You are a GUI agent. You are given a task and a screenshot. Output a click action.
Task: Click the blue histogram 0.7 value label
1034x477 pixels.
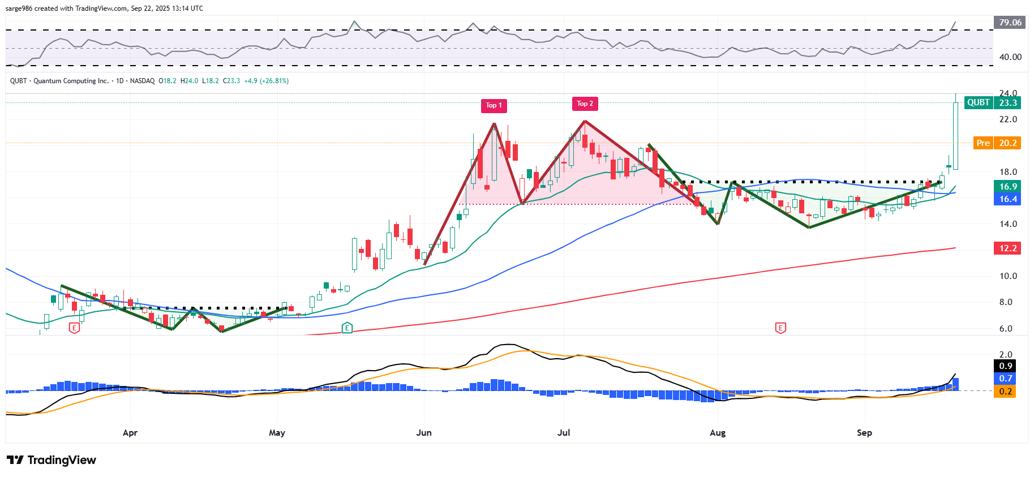1005,379
